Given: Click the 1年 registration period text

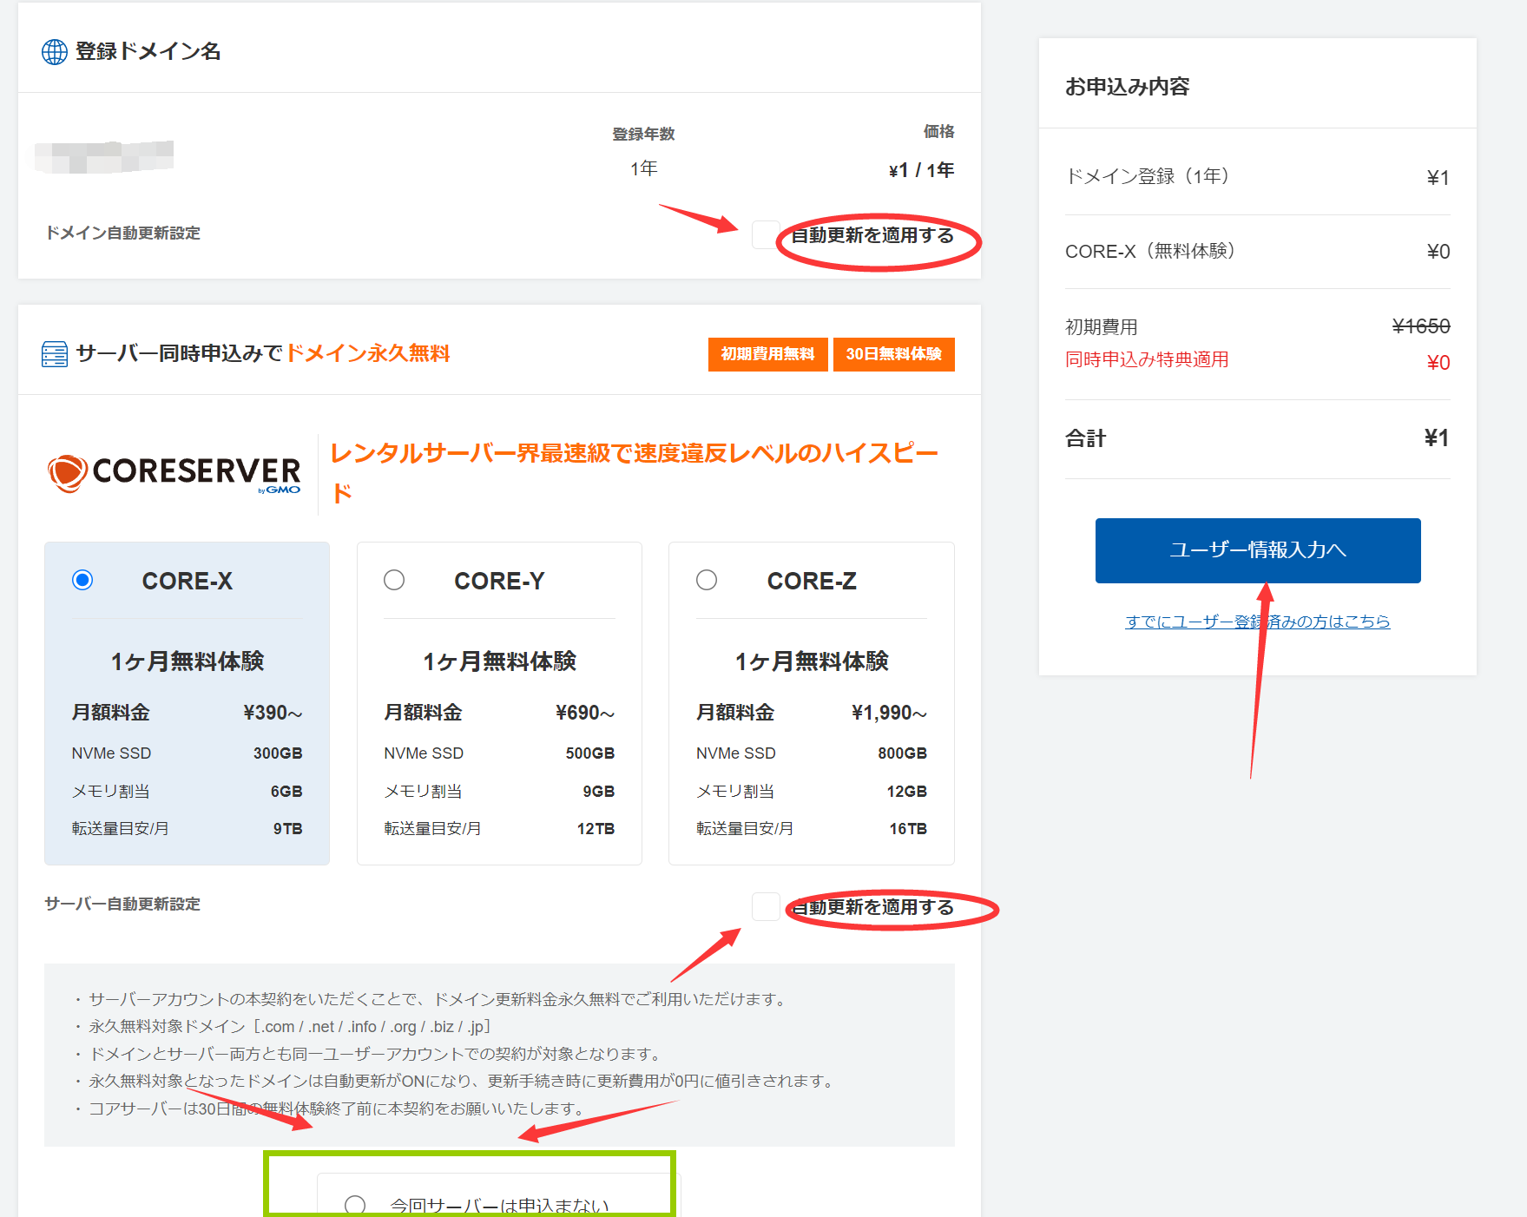Looking at the screenshot, I should [643, 168].
